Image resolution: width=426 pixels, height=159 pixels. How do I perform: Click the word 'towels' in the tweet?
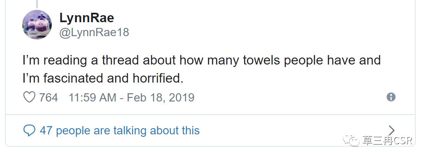pos(262,60)
